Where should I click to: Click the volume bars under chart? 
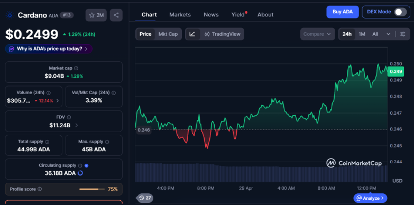261,173
